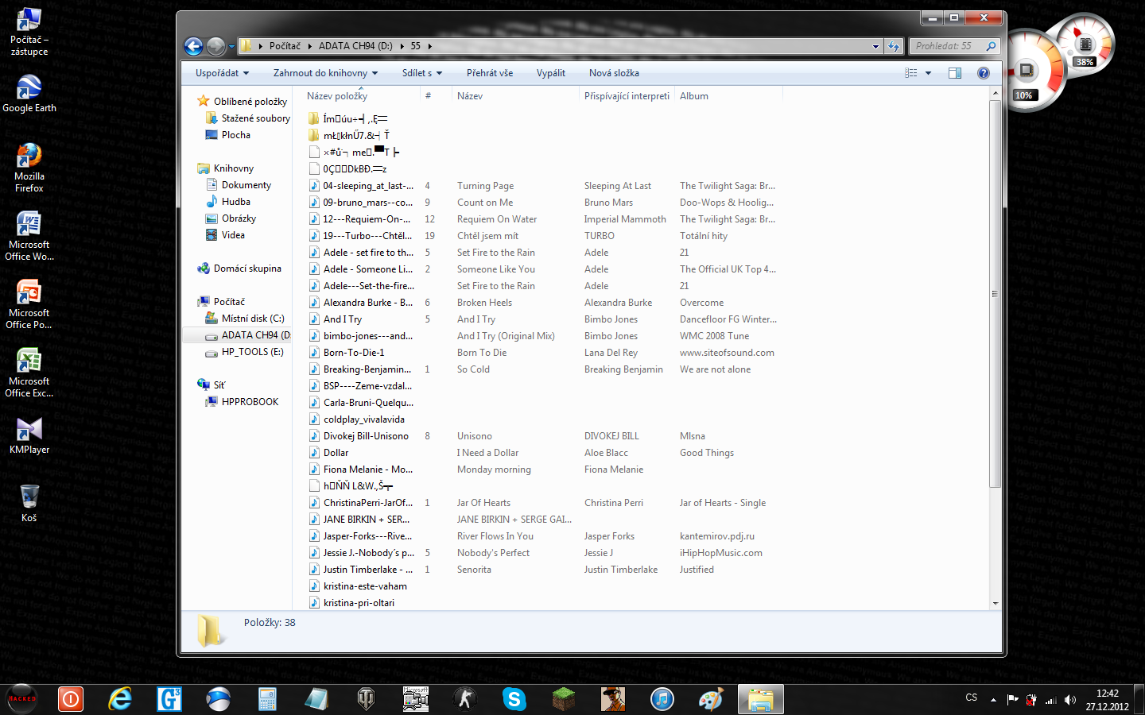Click the Refresh button beside address bar
Image resolution: width=1145 pixels, height=715 pixels.
tap(895, 46)
